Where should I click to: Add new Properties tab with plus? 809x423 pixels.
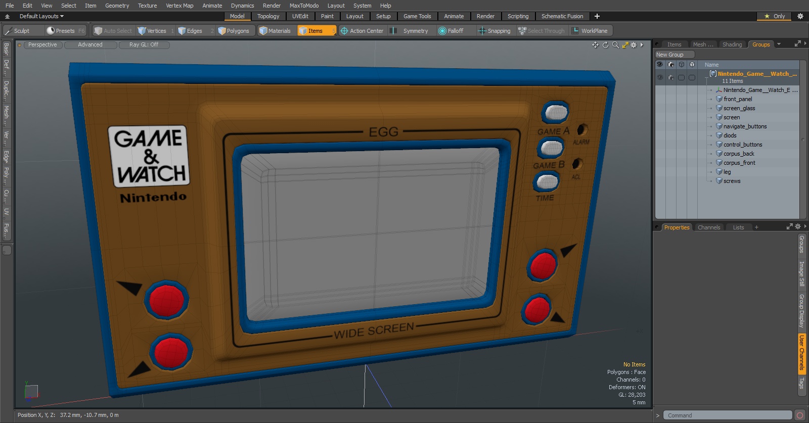coord(757,227)
